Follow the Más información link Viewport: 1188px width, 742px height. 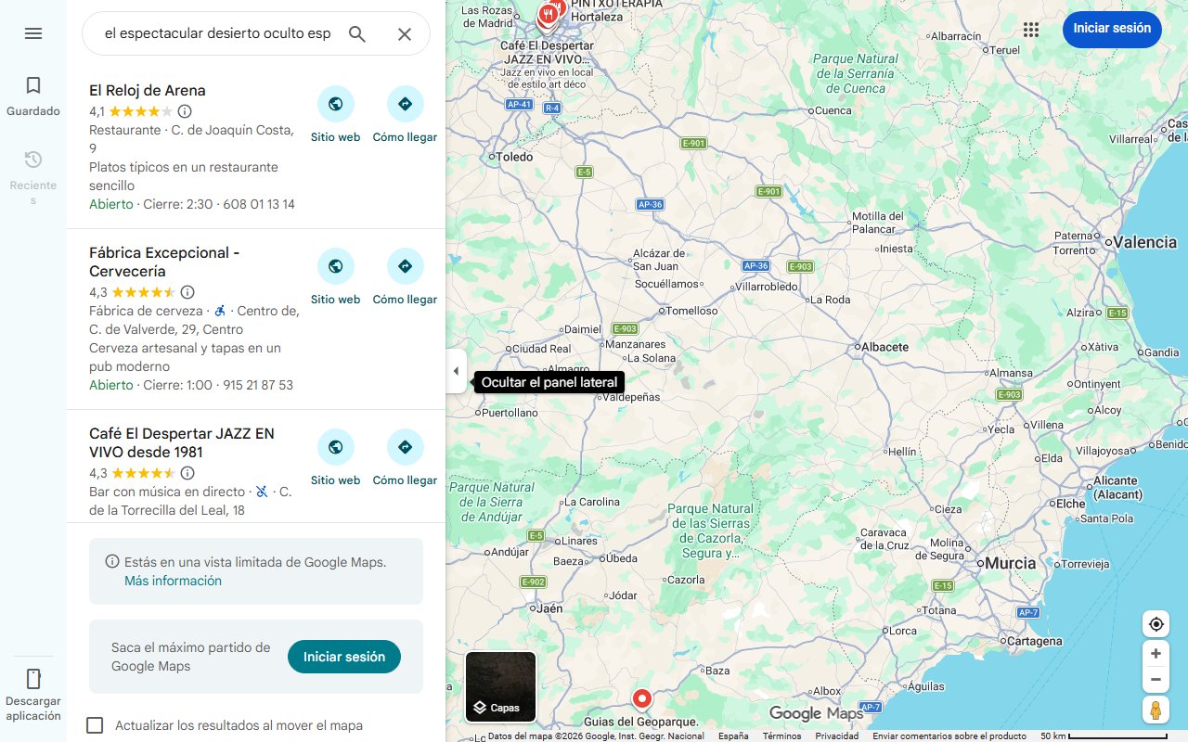coord(173,581)
